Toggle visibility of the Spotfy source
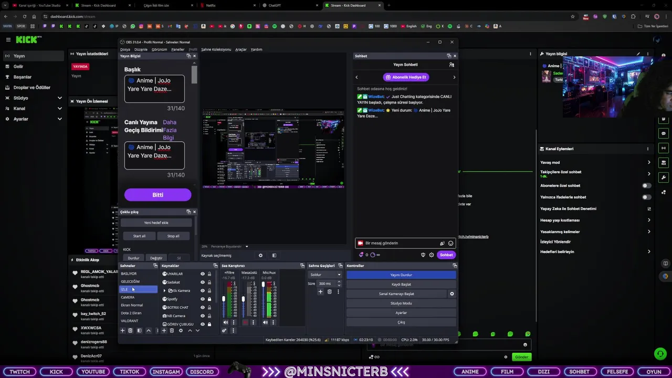The width and height of the screenshot is (672, 378). coord(202,299)
